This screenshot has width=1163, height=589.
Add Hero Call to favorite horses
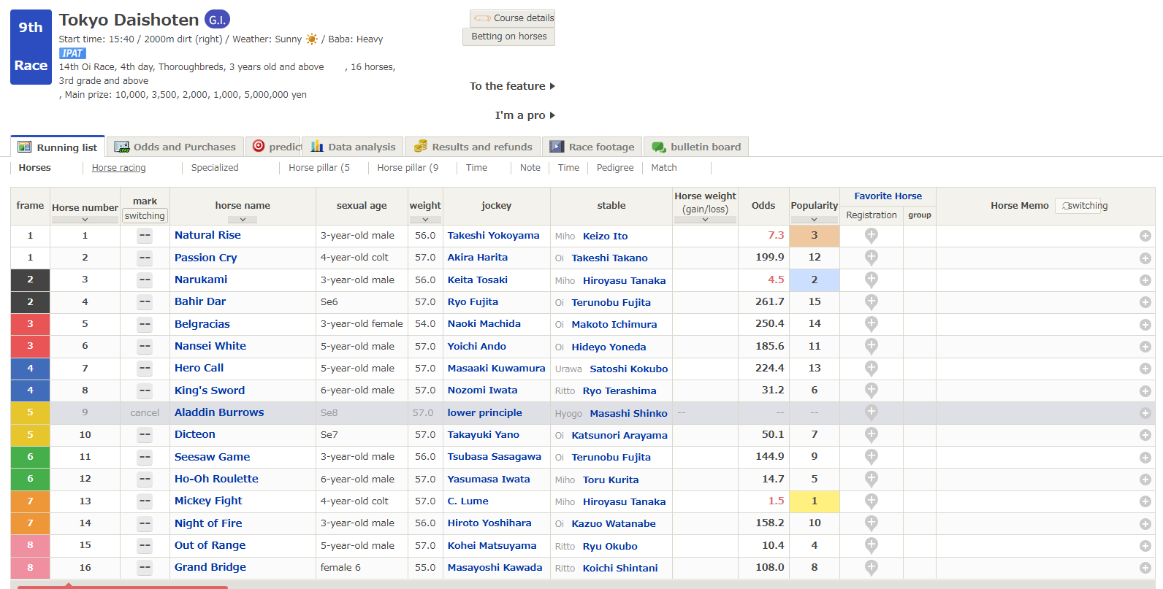[871, 368]
